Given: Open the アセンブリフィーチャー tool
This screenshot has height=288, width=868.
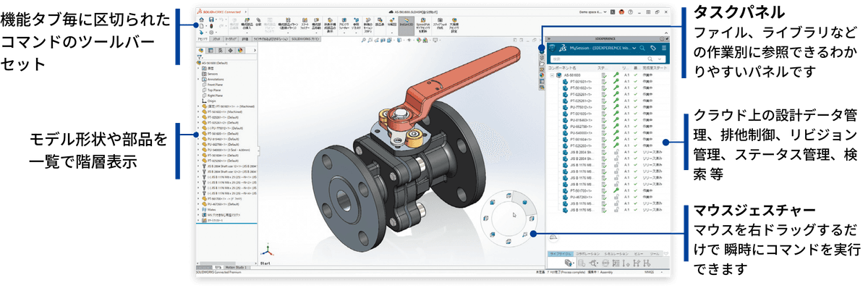Looking at the screenshot, I should point(344,25).
